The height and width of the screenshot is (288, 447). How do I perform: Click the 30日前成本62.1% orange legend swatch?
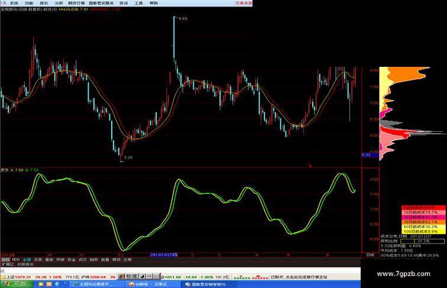point(423,222)
